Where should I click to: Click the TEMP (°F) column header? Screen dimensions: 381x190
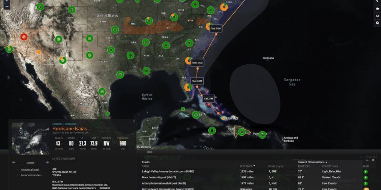point(304,166)
